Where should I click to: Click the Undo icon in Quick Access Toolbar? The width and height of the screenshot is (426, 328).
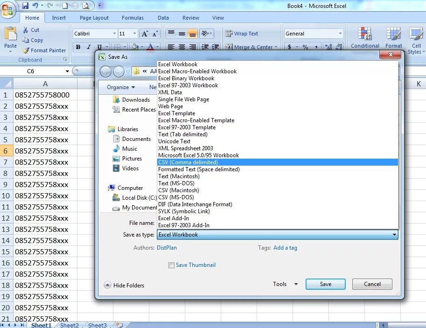[35, 6]
